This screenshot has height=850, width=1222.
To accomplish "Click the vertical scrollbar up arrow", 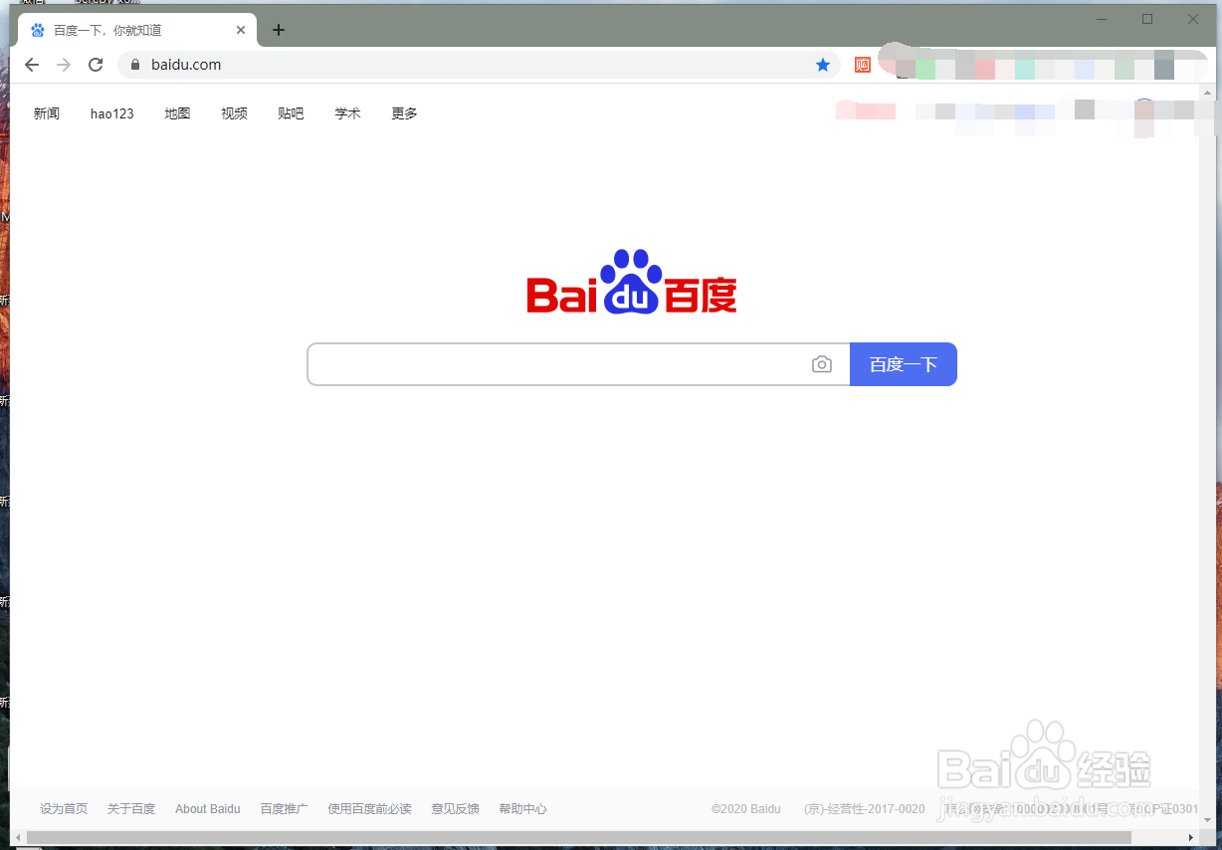I will pos(1207,94).
